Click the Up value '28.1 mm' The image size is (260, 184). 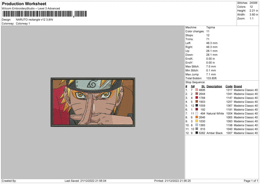[x=212, y=51]
